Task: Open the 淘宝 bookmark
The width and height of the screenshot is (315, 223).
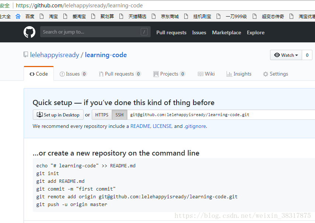Action: click(53, 16)
